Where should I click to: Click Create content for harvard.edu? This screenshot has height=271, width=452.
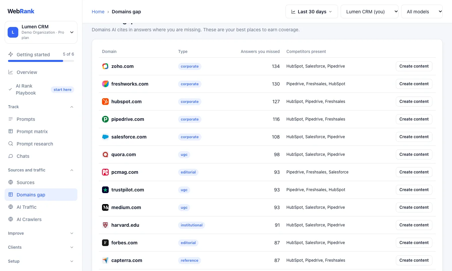414,225
